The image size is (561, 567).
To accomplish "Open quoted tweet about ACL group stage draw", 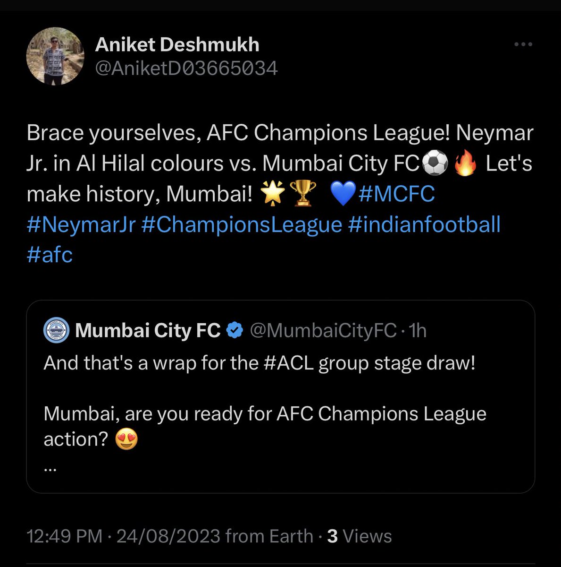I will (x=280, y=397).
